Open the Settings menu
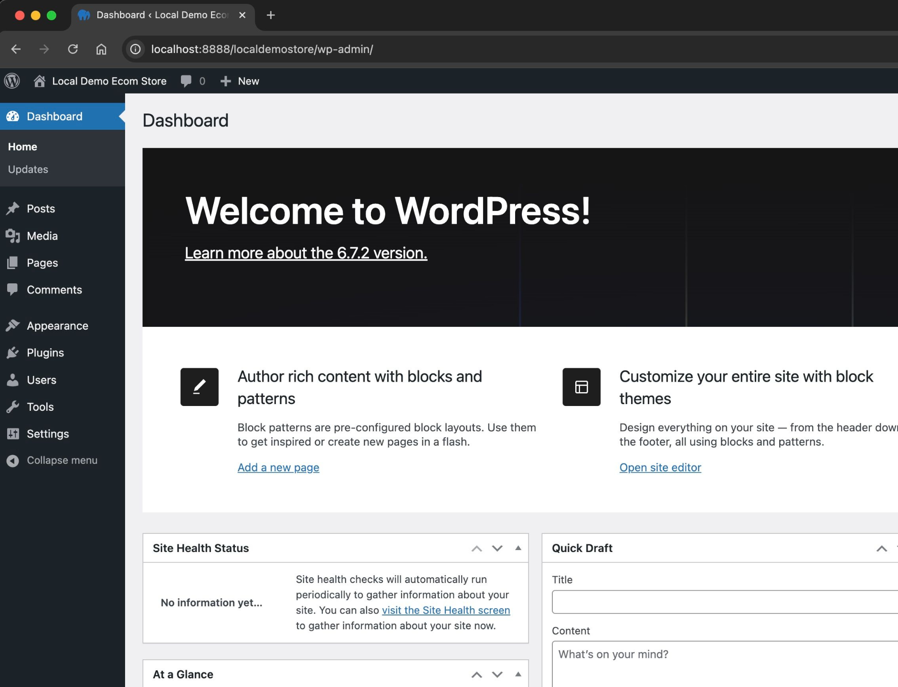The width and height of the screenshot is (898, 687). coord(63,434)
